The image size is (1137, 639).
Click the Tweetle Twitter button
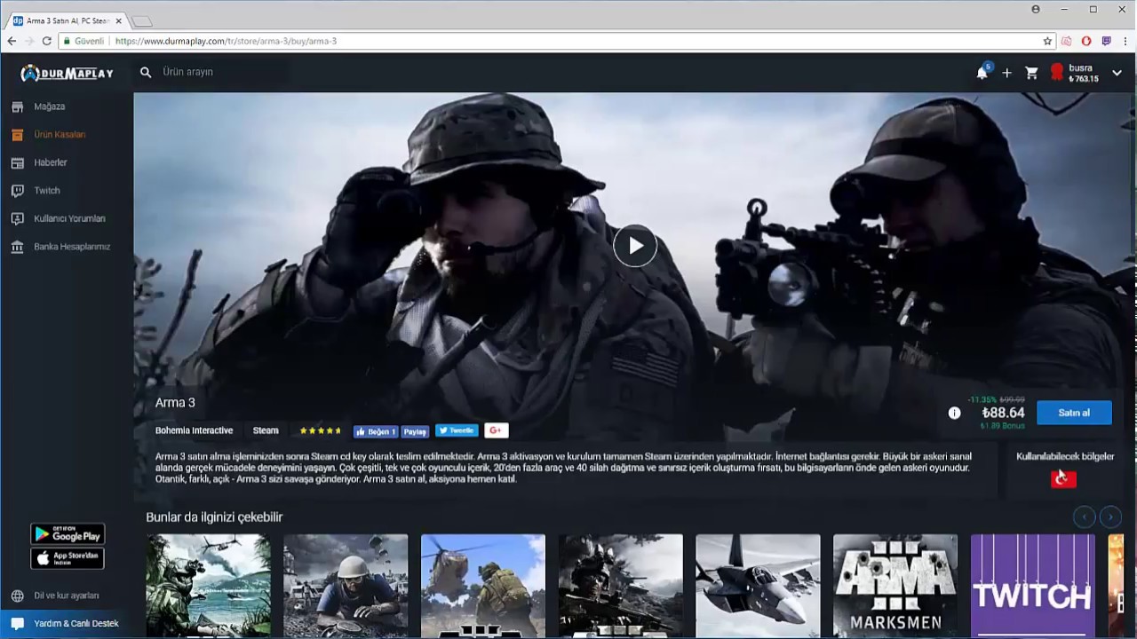click(x=457, y=430)
